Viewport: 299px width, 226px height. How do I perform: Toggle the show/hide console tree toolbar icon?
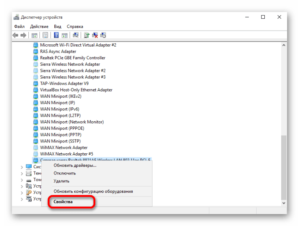(x=34, y=35)
